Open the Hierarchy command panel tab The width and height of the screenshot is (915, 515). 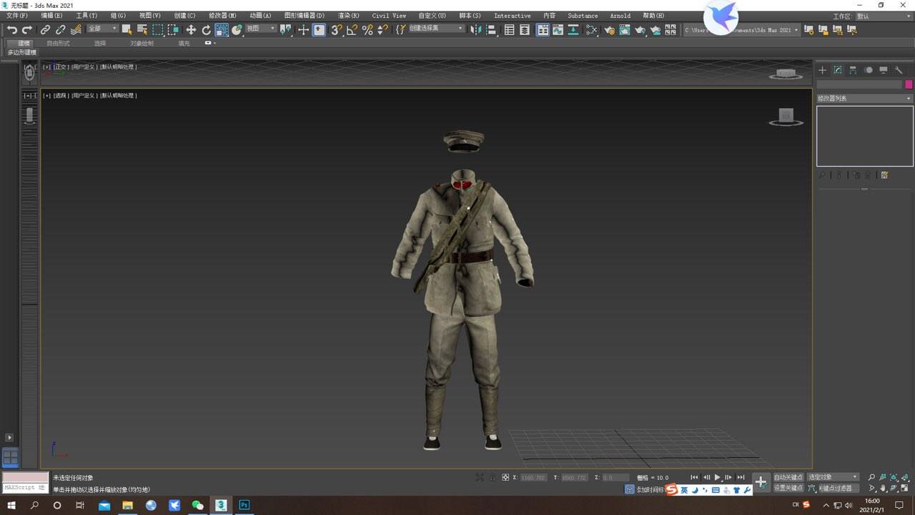coord(853,70)
